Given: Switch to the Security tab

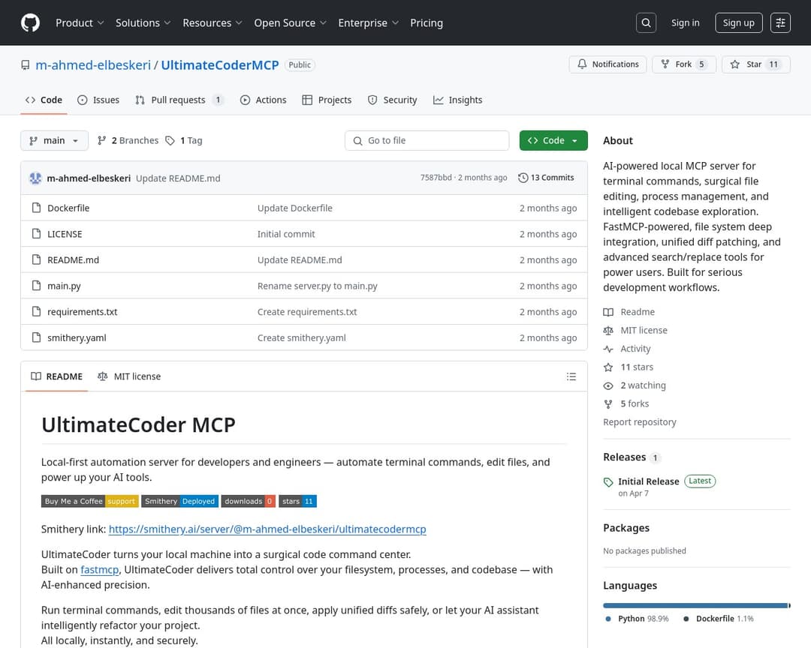Looking at the screenshot, I should point(393,100).
